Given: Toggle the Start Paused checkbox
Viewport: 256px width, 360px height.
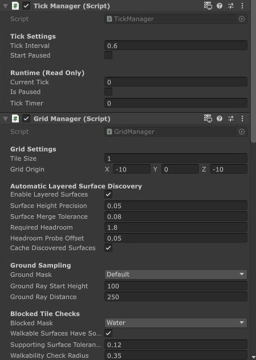Looking at the screenshot, I should pyautogui.click(x=108, y=55).
